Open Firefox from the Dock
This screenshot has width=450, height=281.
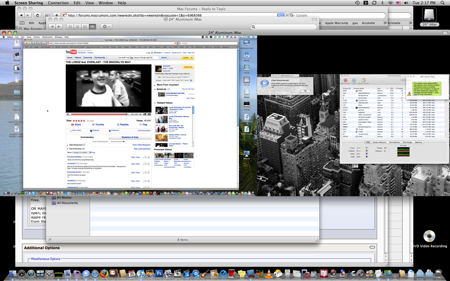coord(104,274)
